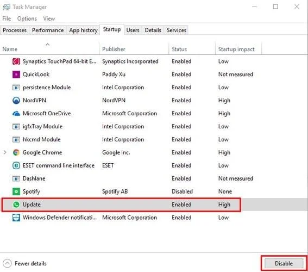Switch to the Details tab
Screen dimensions: 308x272
(x=153, y=30)
